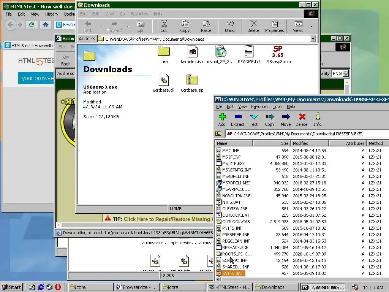
Task: Select U98sesp3.exe file icon
Action: pyautogui.click(x=278, y=55)
